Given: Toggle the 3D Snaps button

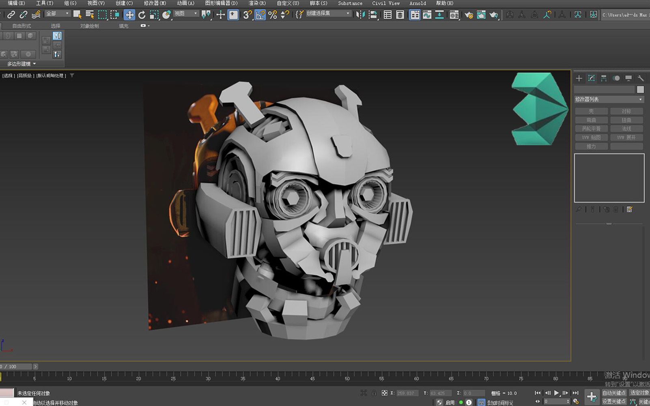Looking at the screenshot, I should [x=247, y=15].
